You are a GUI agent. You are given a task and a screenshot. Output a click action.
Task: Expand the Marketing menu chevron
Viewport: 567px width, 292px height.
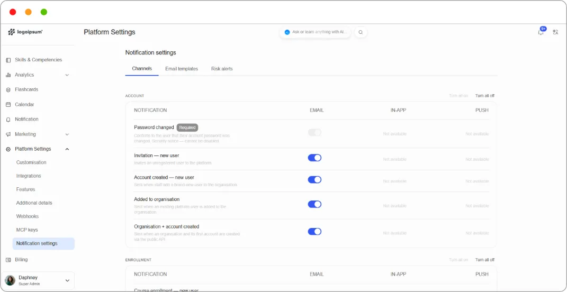point(67,134)
